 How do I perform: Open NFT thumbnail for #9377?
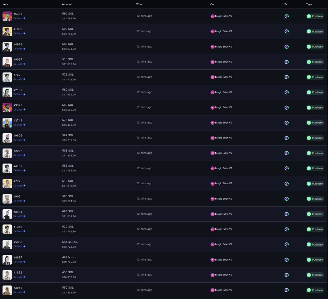7,108
